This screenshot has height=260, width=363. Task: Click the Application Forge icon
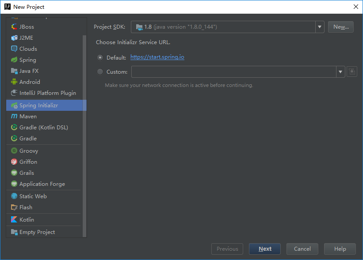(x=14, y=184)
